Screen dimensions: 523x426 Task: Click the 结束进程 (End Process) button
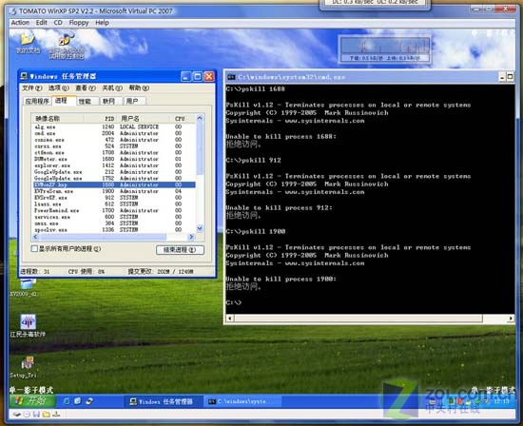click(180, 249)
